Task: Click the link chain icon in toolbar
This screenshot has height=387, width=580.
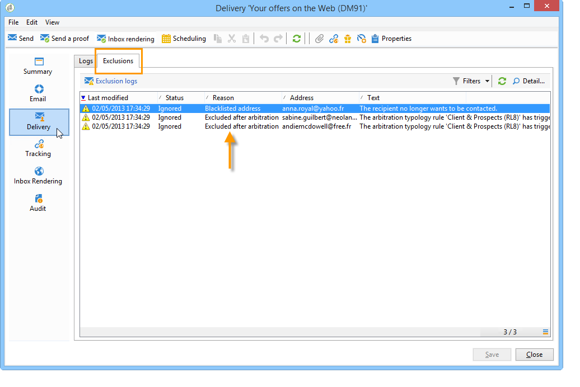Action: click(x=334, y=39)
